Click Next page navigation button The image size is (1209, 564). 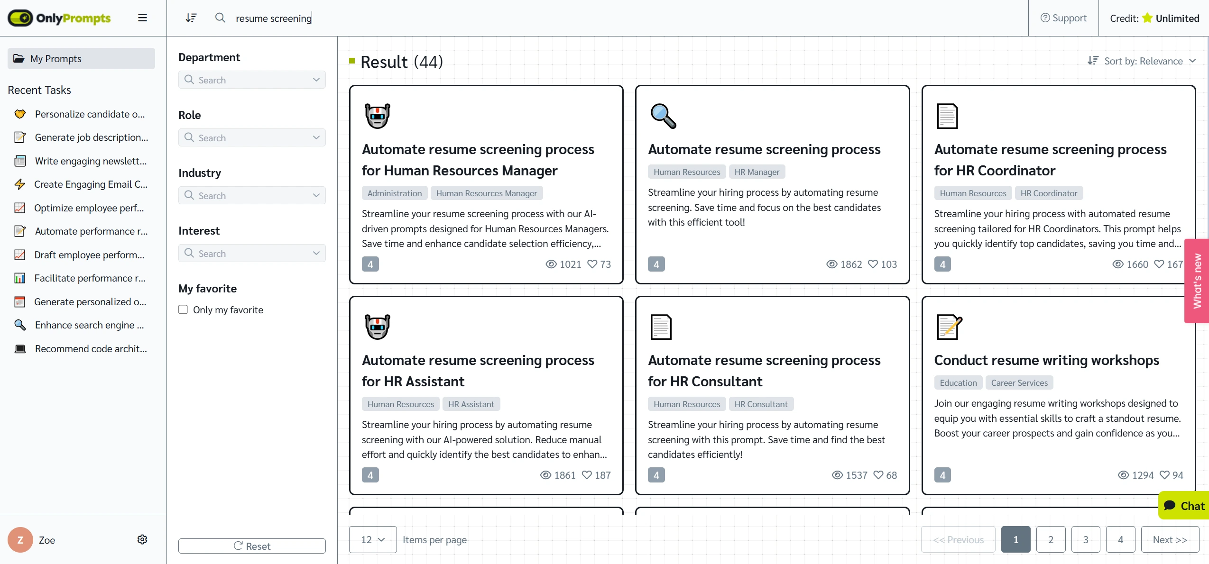(x=1170, y=539)
